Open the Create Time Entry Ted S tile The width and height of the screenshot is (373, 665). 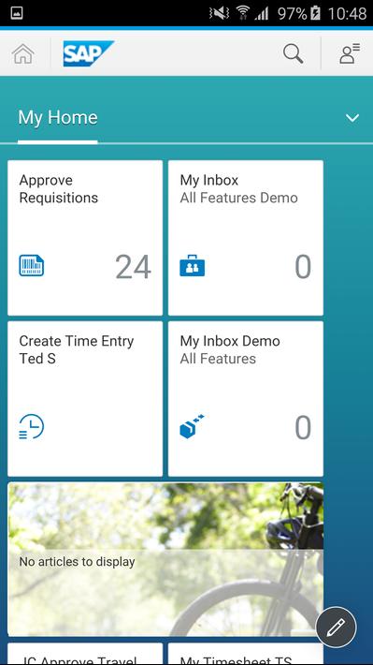(85, 399)
